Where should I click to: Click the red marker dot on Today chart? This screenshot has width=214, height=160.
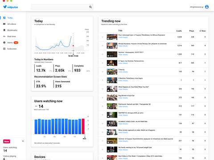tap(73, 46)
